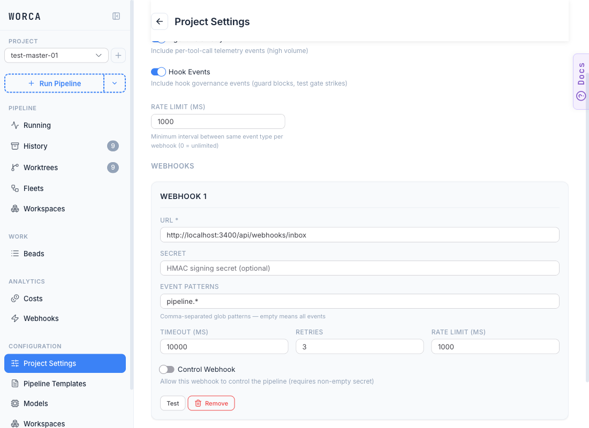Click the Worktrees count badge 9
This screenshot has width=589, height=428.
click(x=113, y=167)
